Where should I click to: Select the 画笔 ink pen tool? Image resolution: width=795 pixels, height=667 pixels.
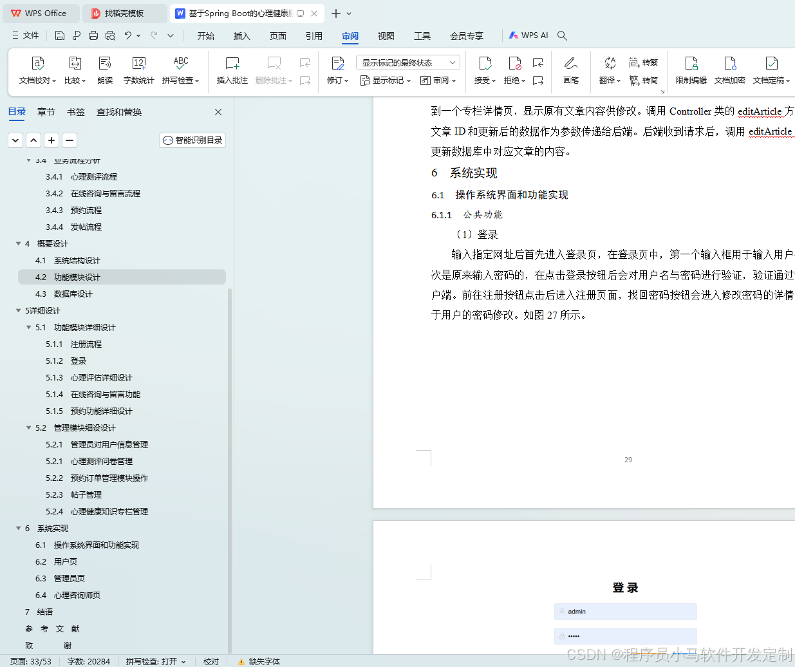pyautogui.click(x=570, y=71)
